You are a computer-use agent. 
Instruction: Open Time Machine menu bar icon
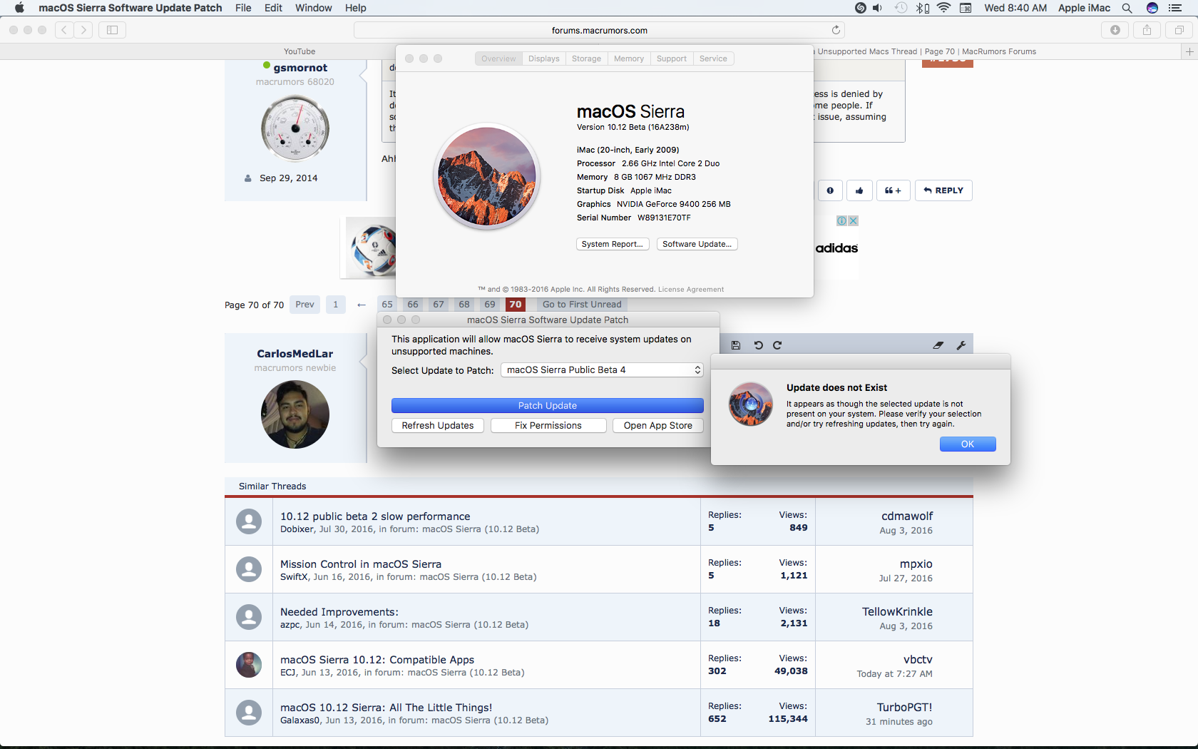coord(901,8)
